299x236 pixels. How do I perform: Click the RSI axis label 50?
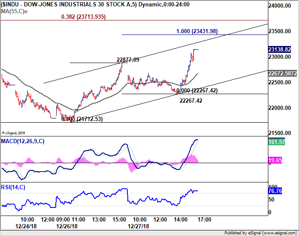tap(271, 199)
